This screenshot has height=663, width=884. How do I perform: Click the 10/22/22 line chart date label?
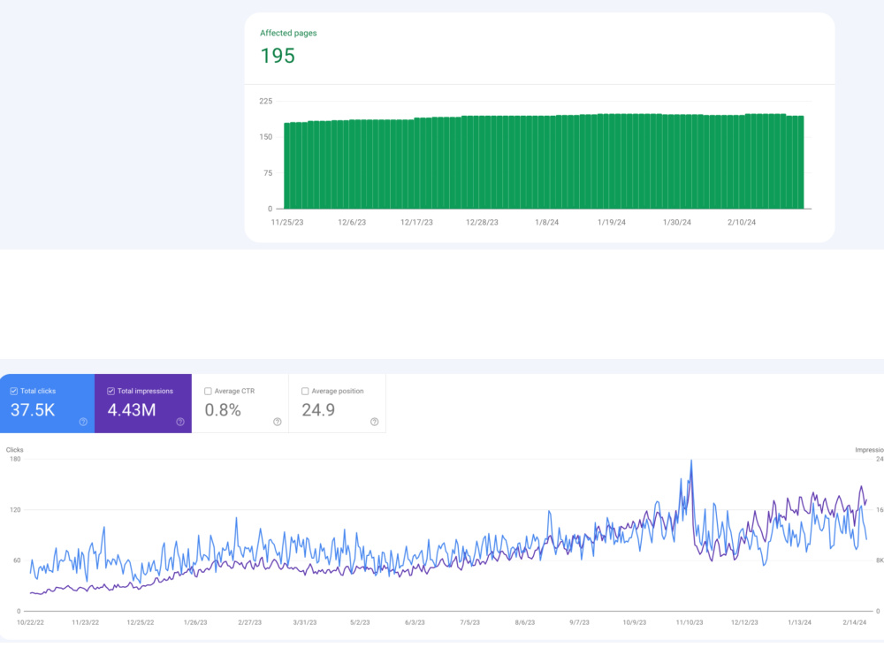click(x=30, y=622)
